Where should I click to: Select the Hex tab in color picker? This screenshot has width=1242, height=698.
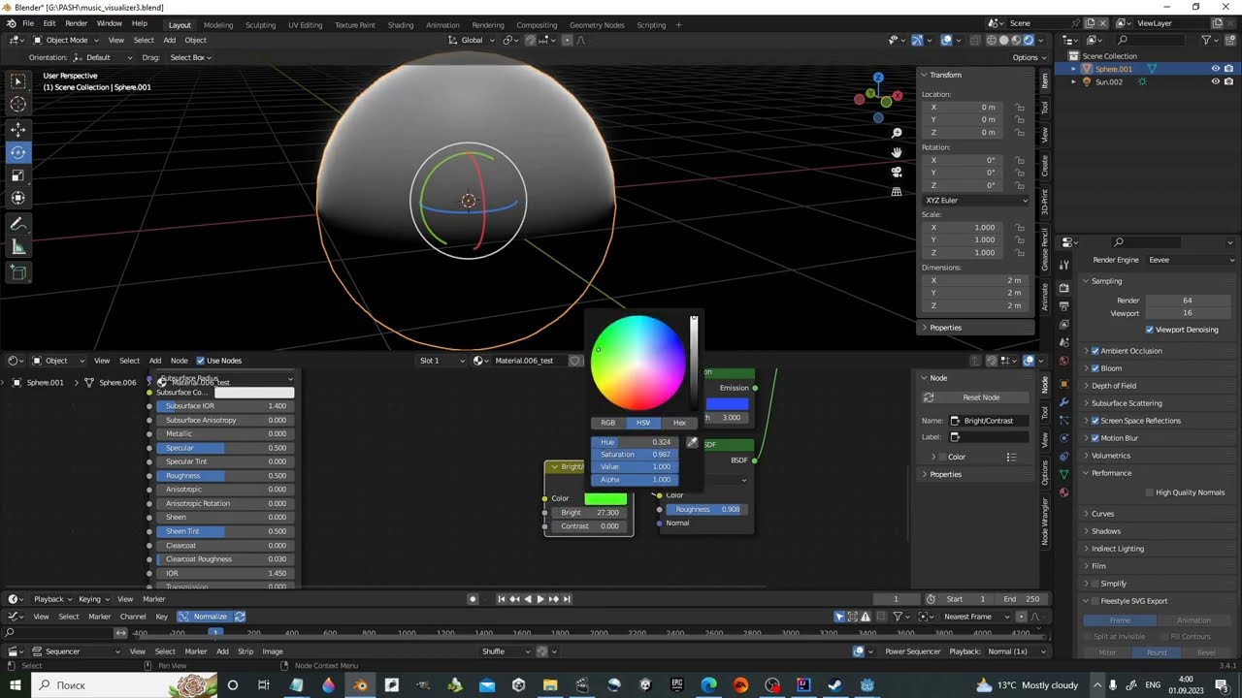pos(679,423)
